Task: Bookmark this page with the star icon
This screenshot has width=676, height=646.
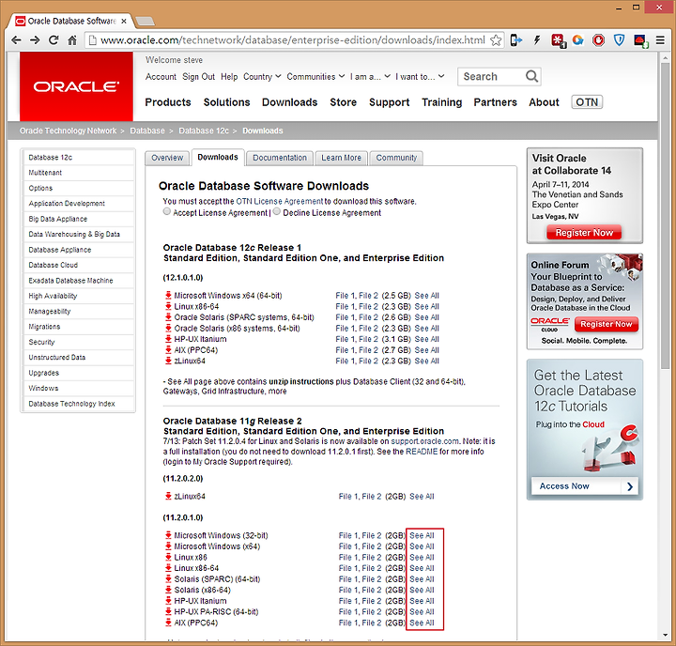Action: pyautogui.click(x=496, y=40)
